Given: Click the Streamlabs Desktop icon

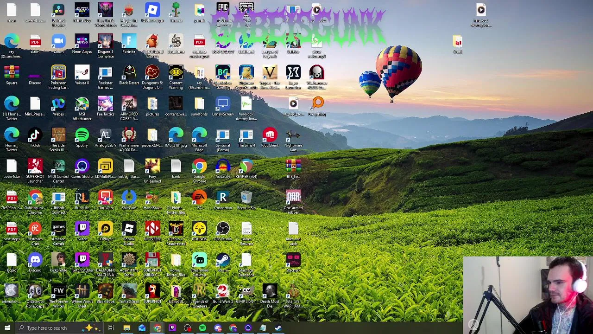Looking at the screenshot, I should (199, 264).
